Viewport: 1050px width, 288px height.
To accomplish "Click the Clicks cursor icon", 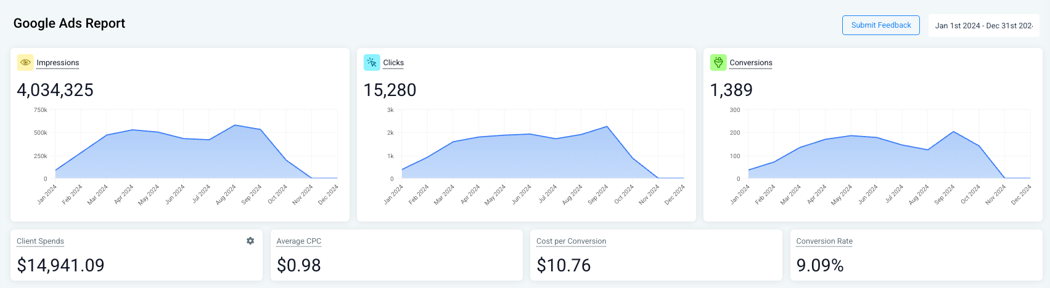I will (372, 63).
